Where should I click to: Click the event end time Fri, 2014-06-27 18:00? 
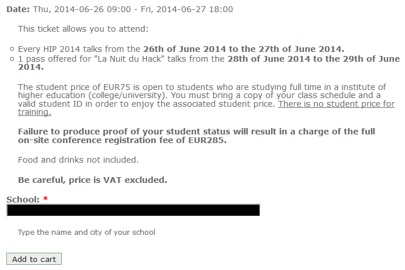point(187,9)
